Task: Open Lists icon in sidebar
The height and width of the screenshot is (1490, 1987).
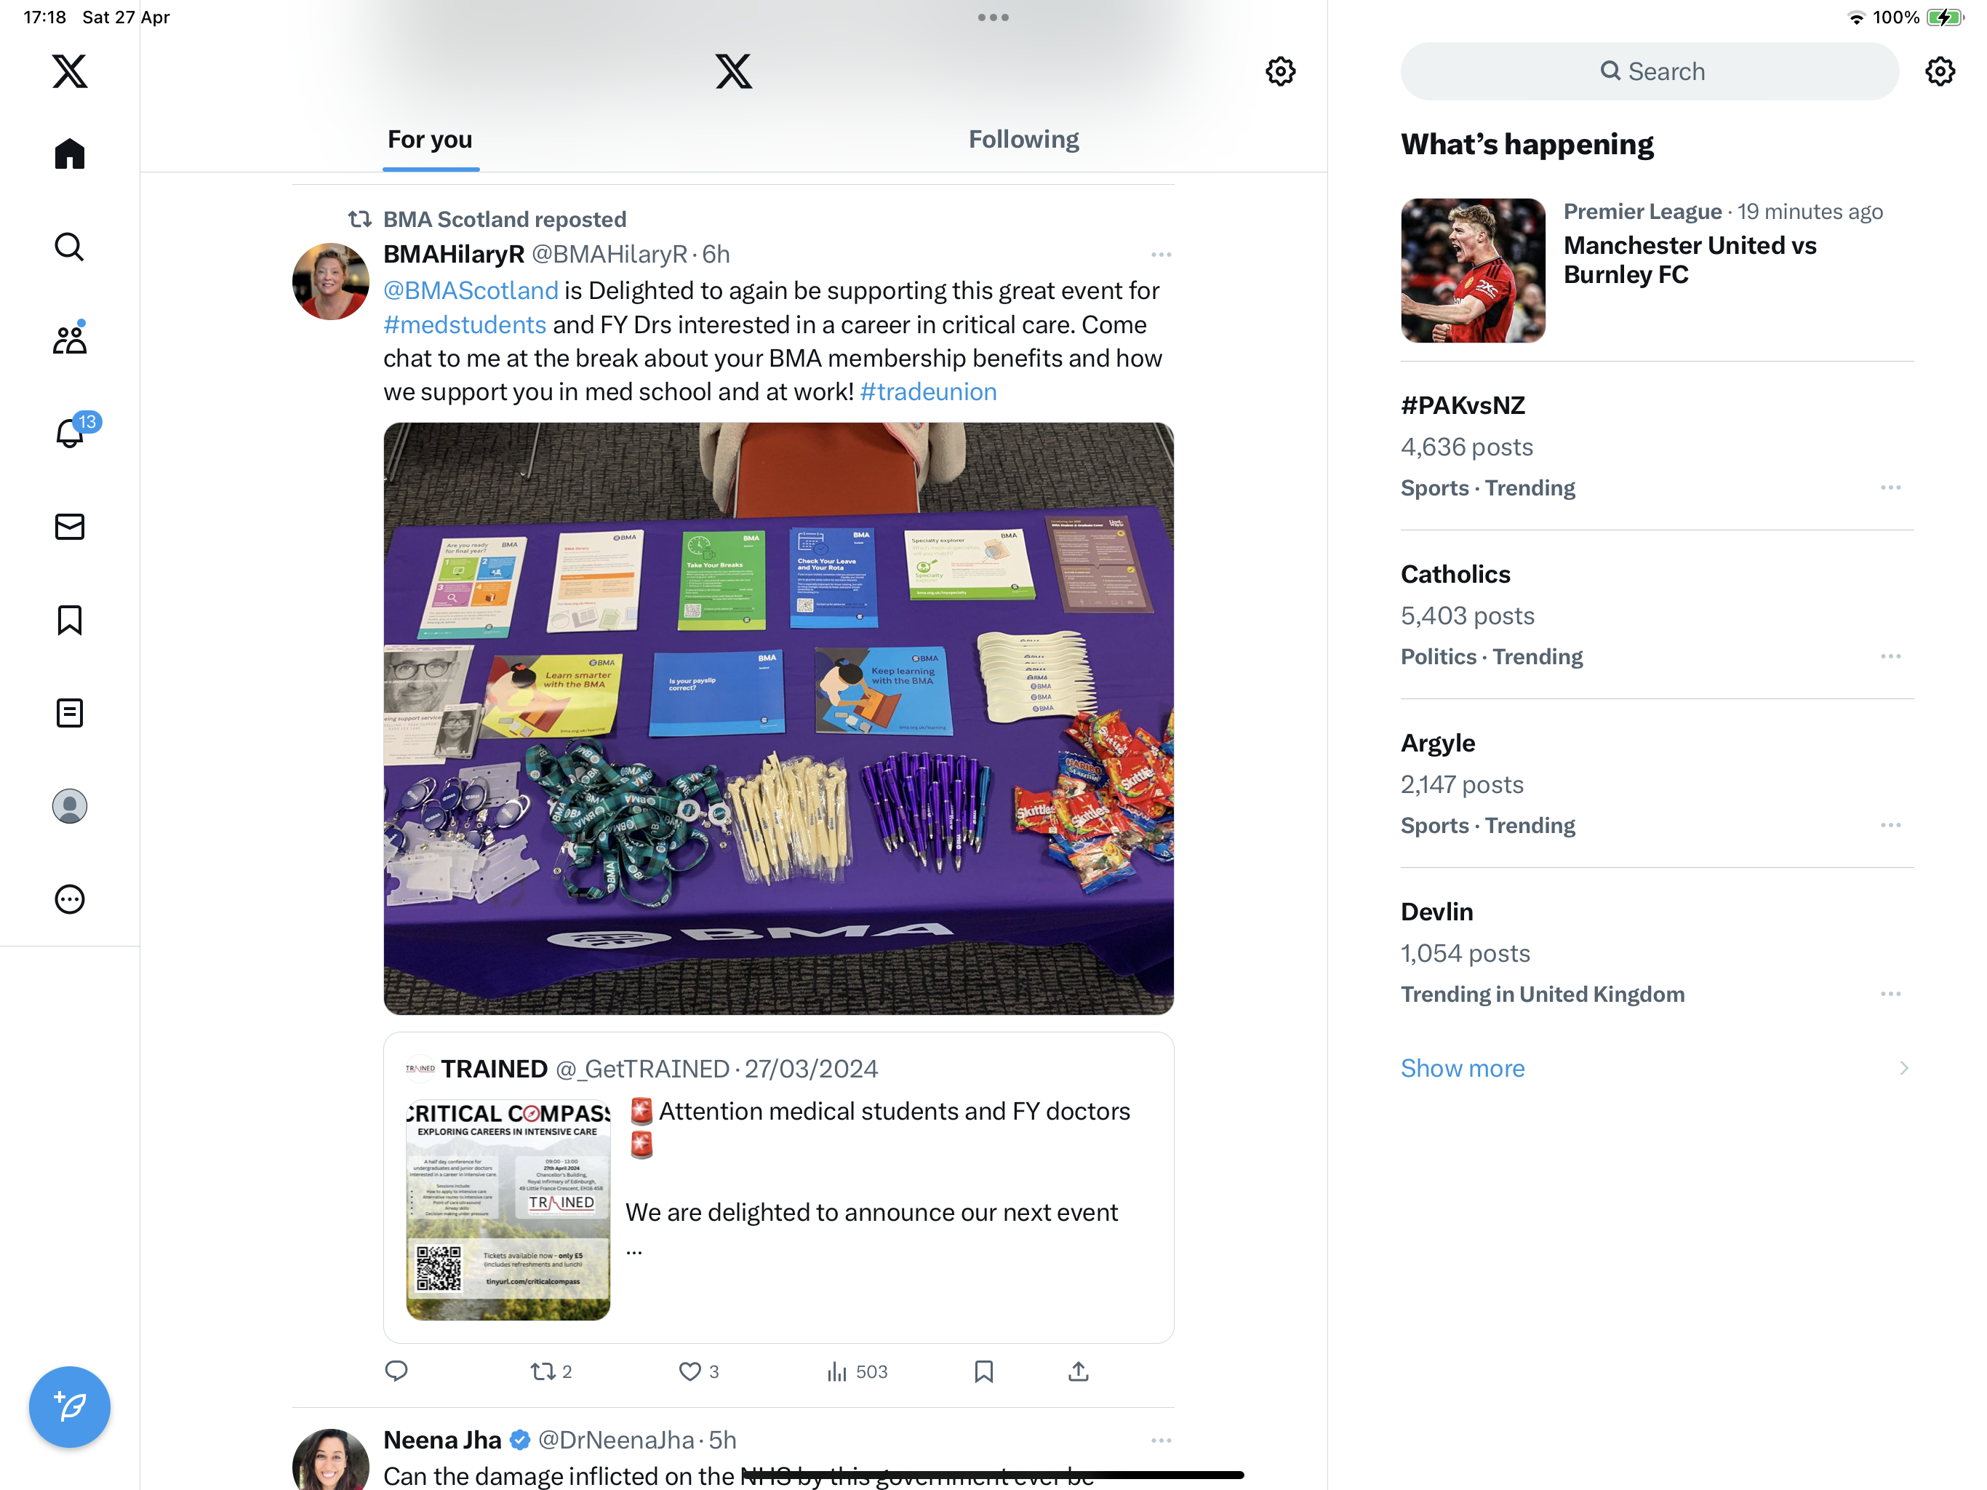Action: click(69, 714)
